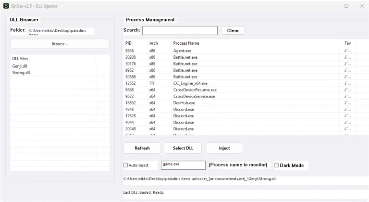The width and height of the screenshot is (369, 202).
Task: Sort by Arch column header
Action: coord(159,43)
